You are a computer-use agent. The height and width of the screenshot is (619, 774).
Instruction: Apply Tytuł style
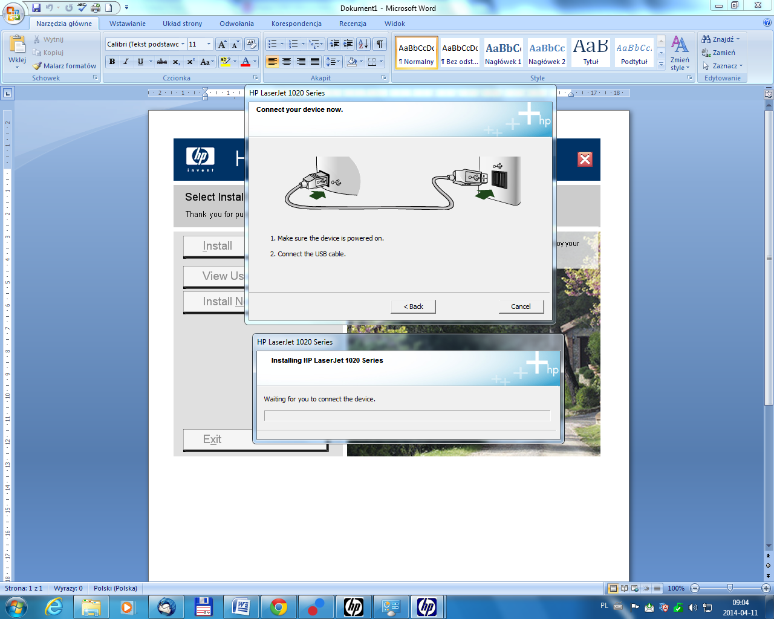(x=591, y=53)
